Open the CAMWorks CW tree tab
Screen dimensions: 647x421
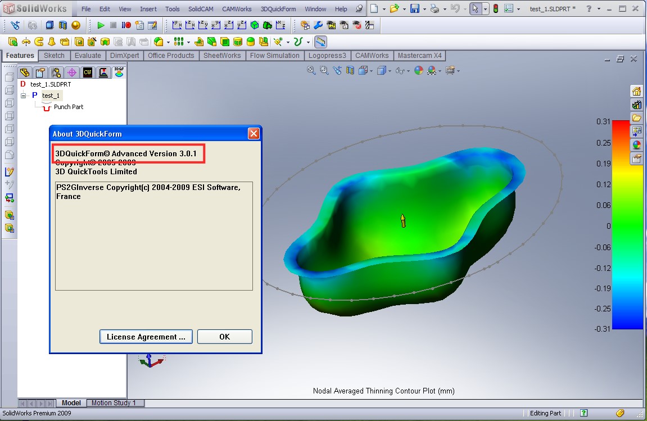click(x=88, y=73)
